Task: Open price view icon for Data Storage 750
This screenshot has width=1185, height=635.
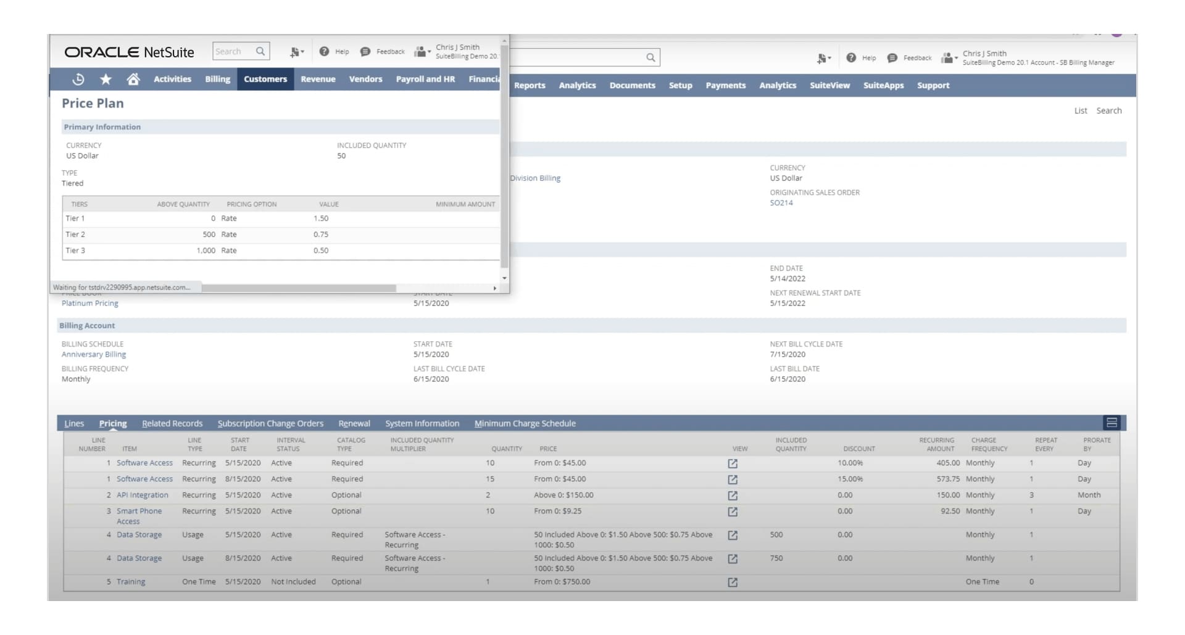Action: [733, 558]
